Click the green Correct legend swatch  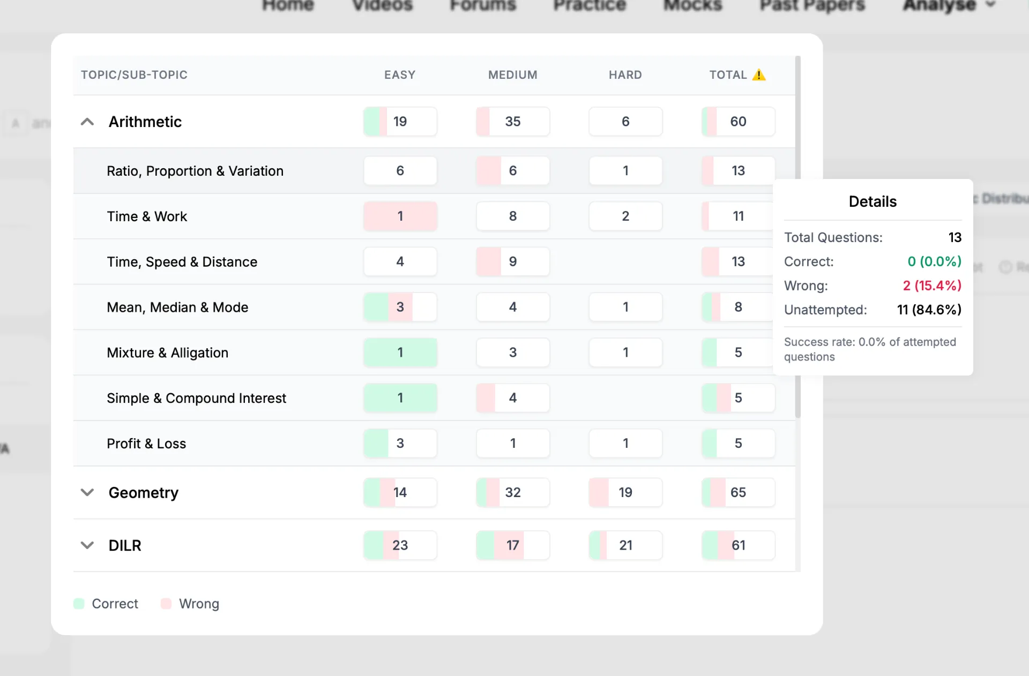[79, 604]
